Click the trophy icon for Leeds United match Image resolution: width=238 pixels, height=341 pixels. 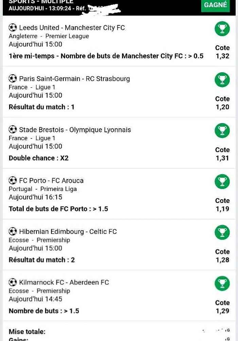point(222,29)
